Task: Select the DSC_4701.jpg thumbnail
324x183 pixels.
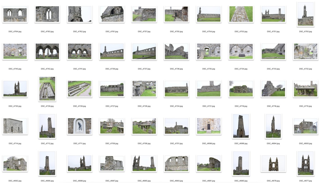Action: [177, 126]
